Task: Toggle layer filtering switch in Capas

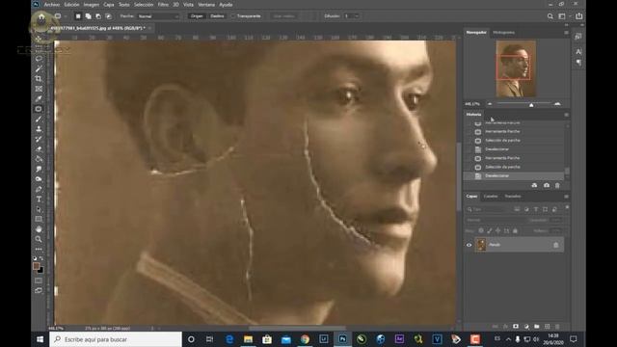Action: coord(567,207)
